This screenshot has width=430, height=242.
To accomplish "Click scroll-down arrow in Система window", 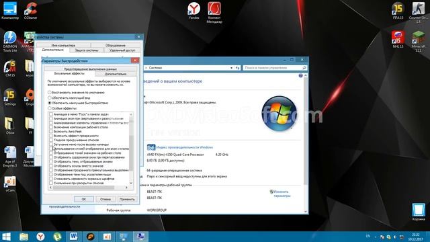I will coord(305,212).
